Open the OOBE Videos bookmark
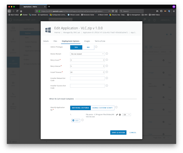The height and width of the screenshot is (153, 183). tap(154, 15)
